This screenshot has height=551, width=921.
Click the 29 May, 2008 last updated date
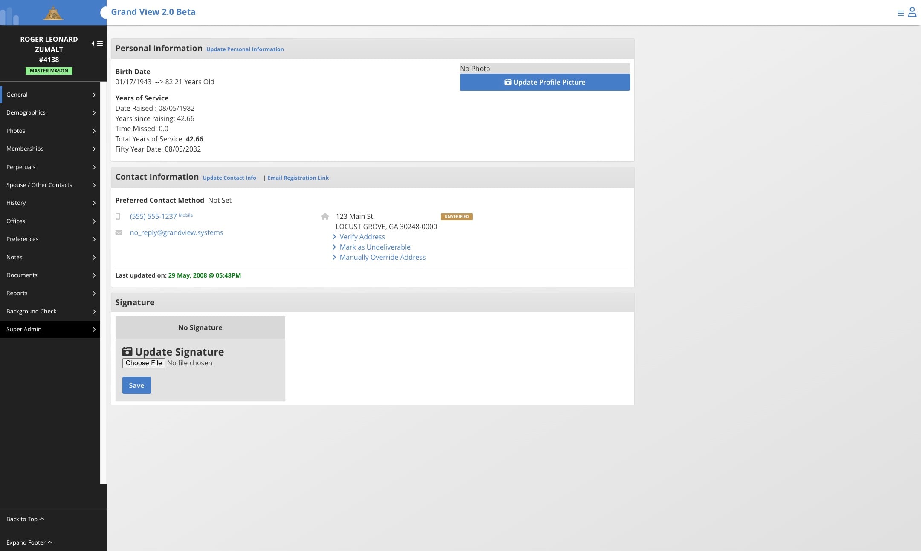[204, 275]
